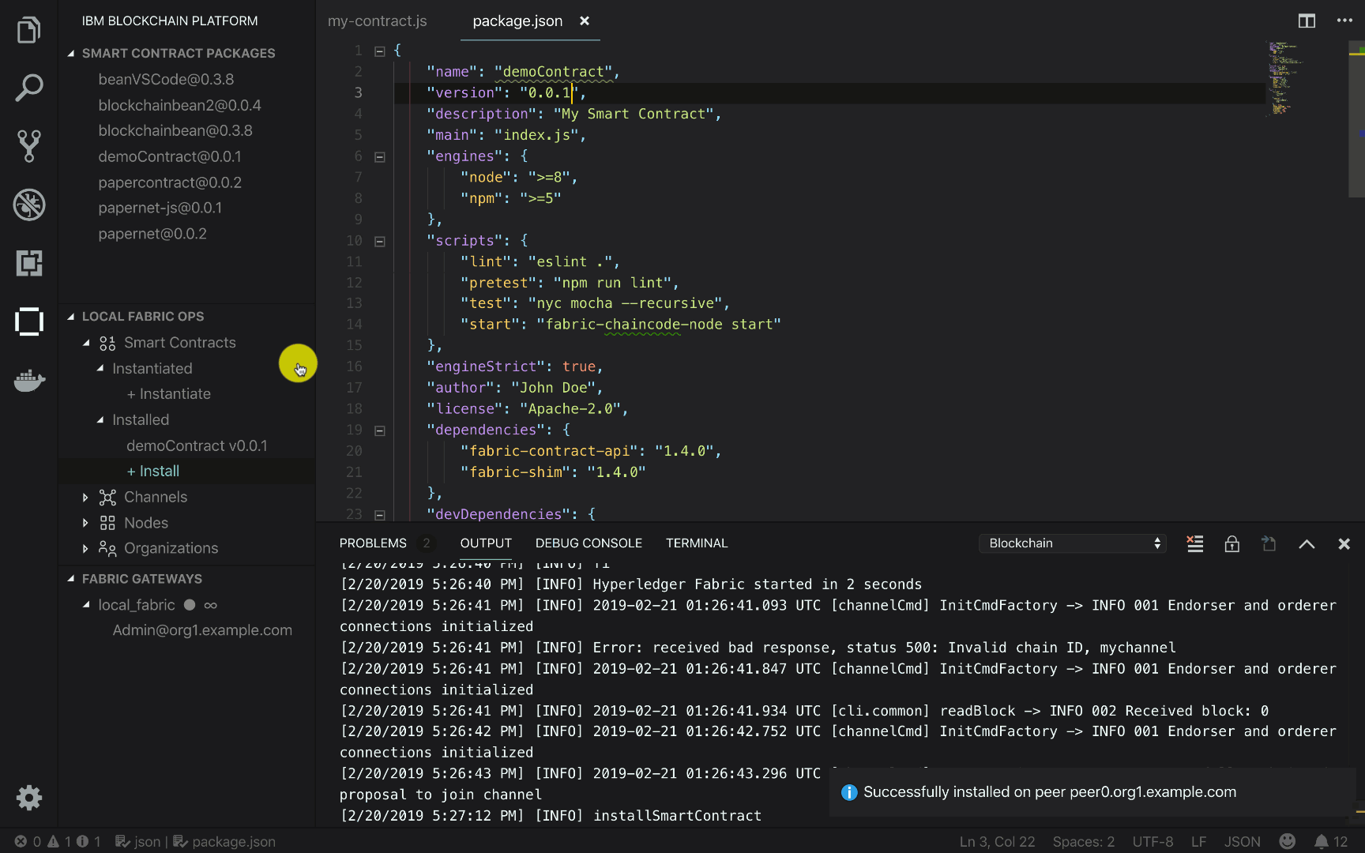Expand the Organizations node
The height and width of the screenshot is (853, 1365).
pos(85,548)
